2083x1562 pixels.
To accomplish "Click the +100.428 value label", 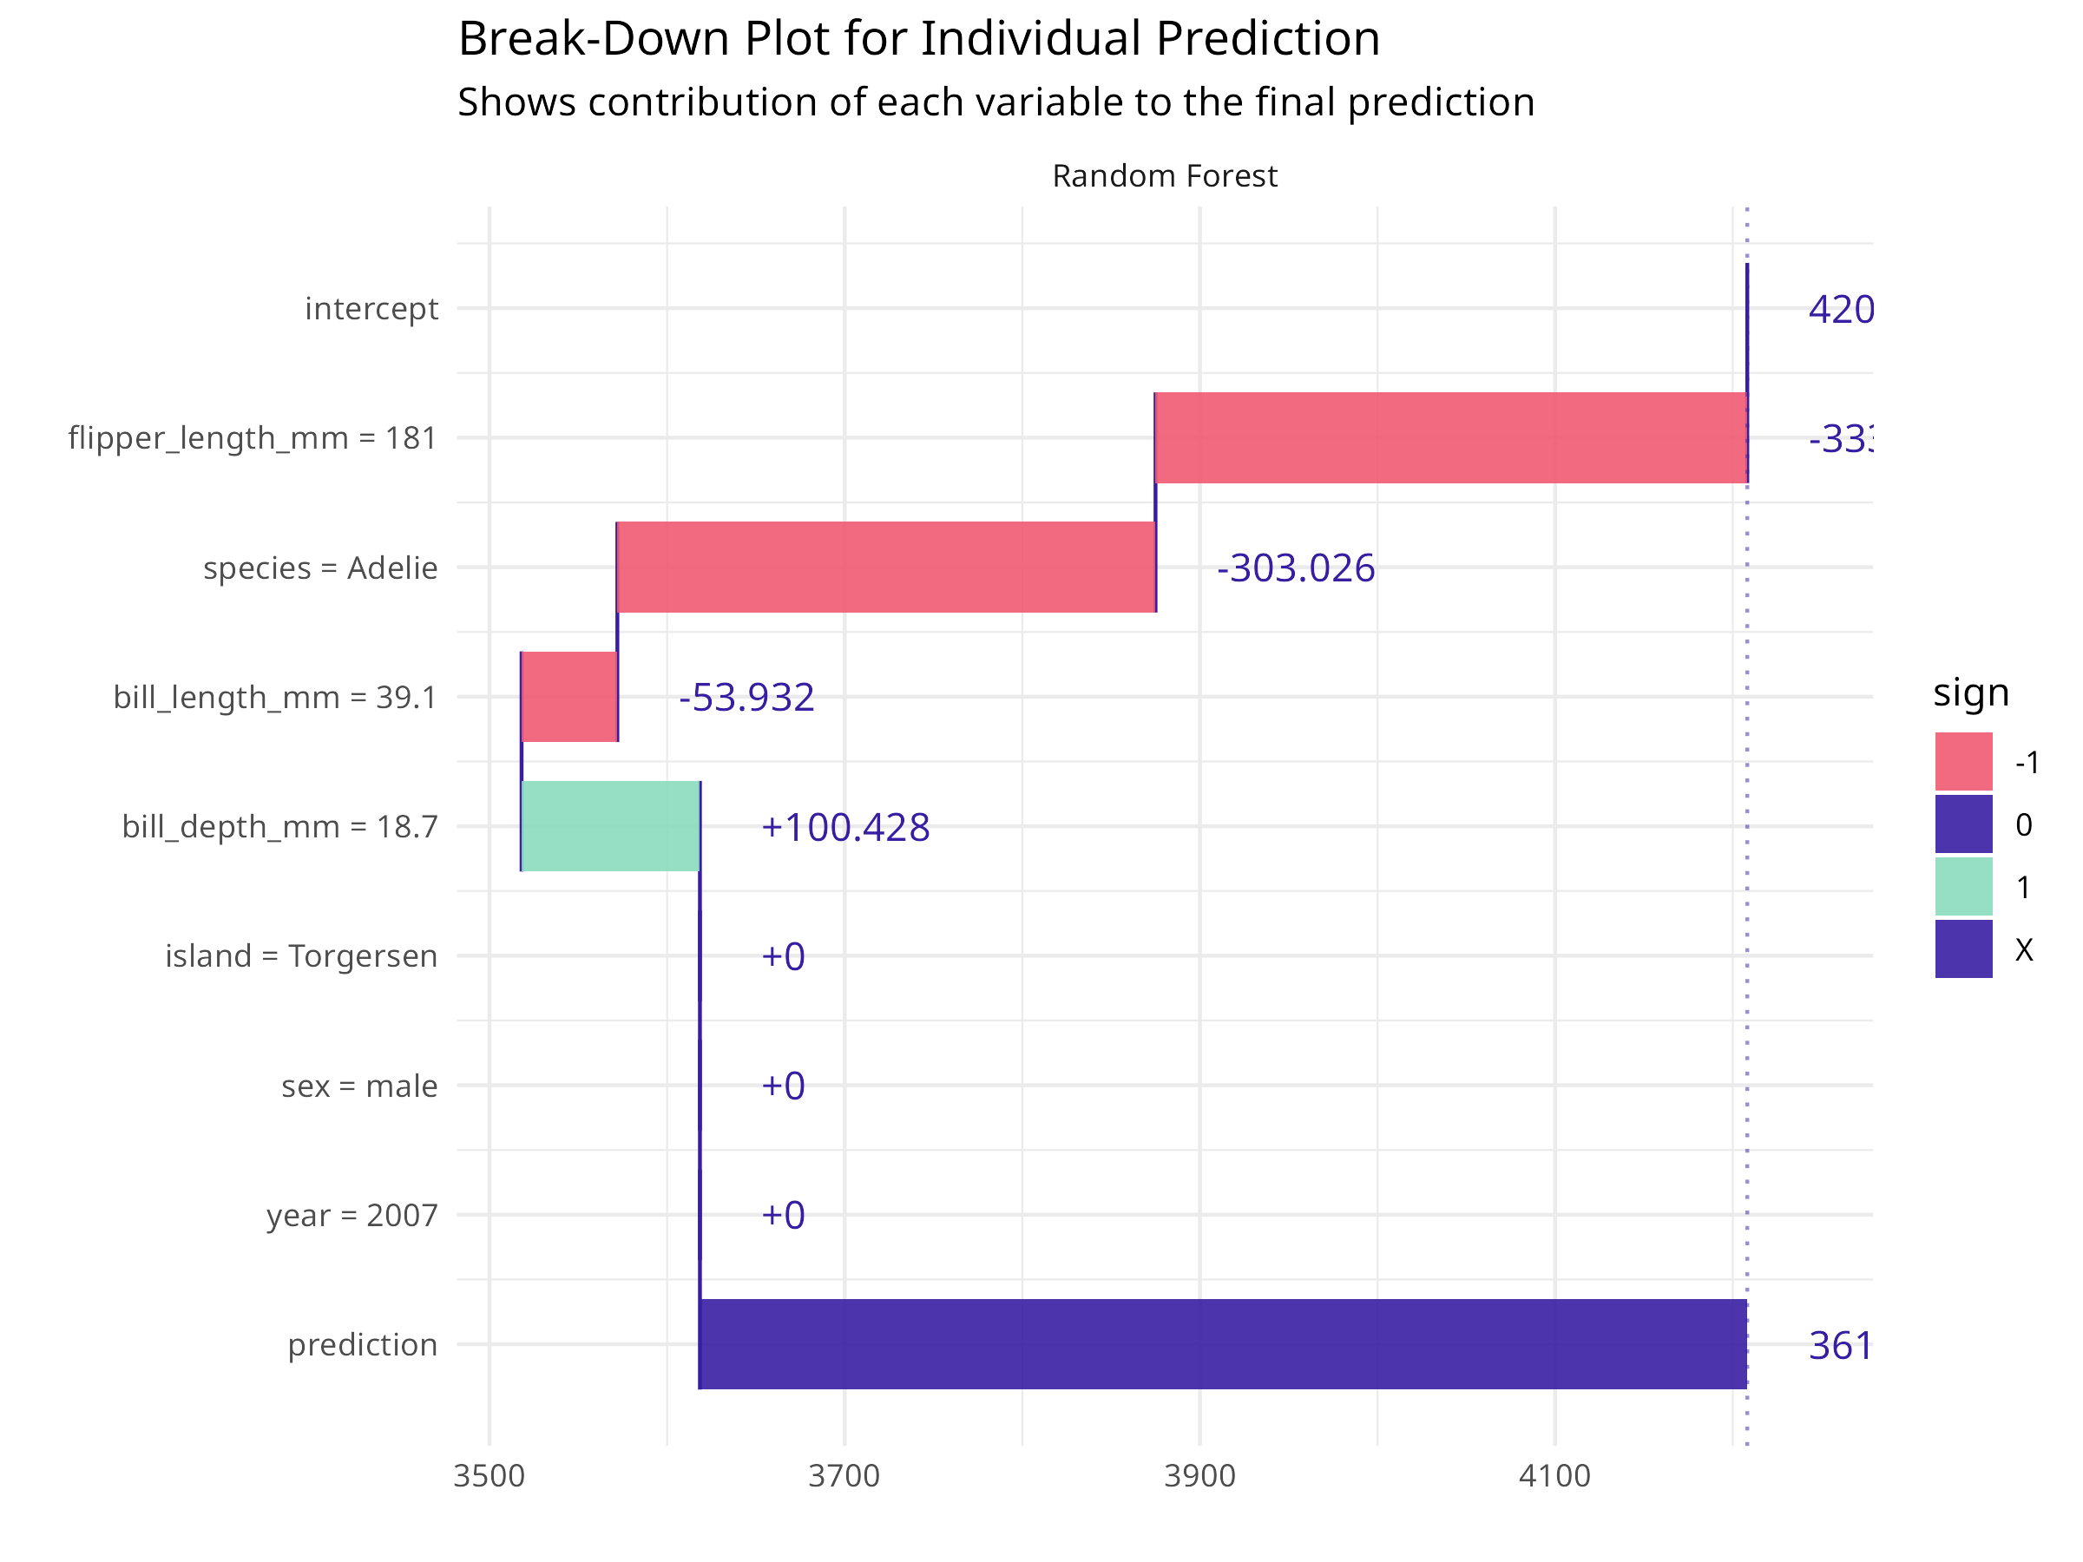I will (844, 828).
